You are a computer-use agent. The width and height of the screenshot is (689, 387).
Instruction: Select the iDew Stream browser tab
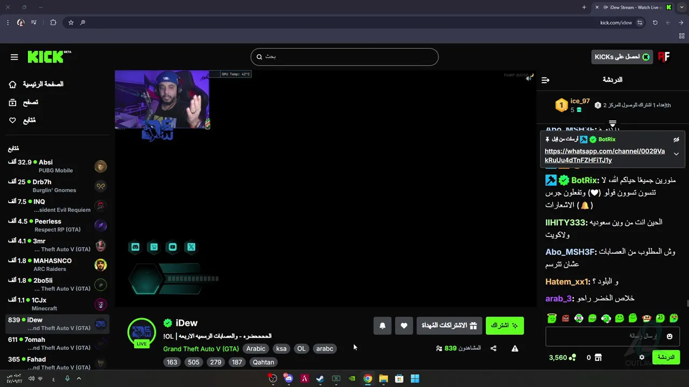click(x=633, y=8)
